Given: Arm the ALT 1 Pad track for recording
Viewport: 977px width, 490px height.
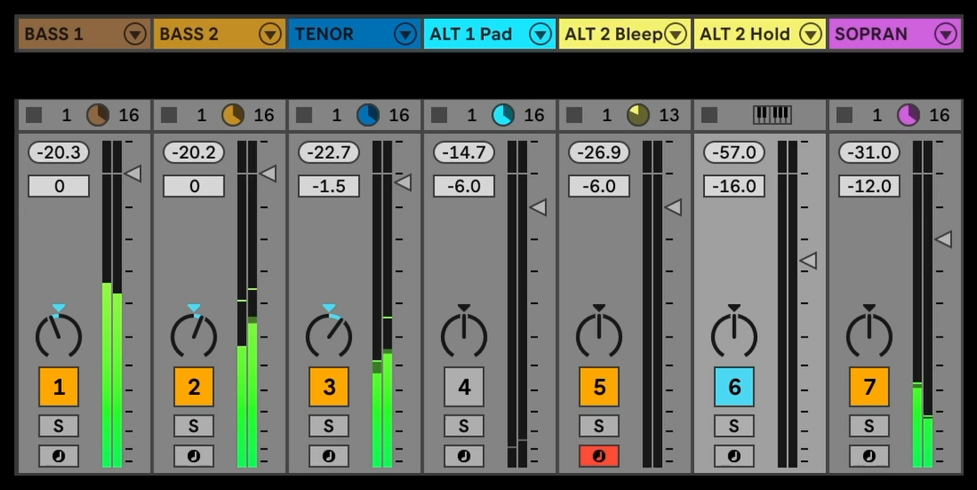Looking at the screenshot, I should pos(463,456).
